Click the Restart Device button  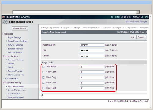[x=20, y=28]
